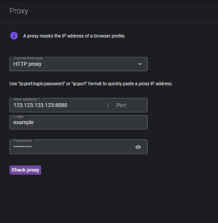
Task: Click the Login field containing example
Action: pos(79,122)
